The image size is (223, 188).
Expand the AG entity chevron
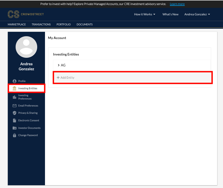pos(59,65)
